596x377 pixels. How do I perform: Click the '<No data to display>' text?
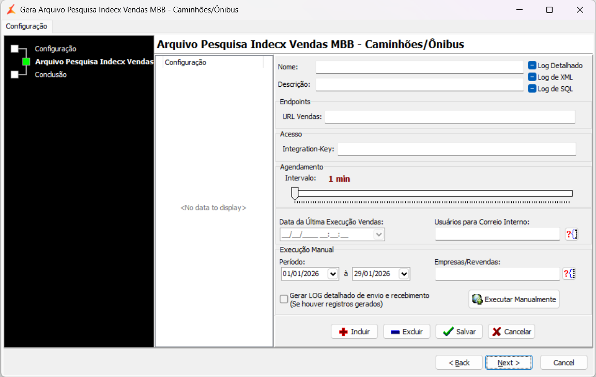pyautogui.click(x=213, y=208)
